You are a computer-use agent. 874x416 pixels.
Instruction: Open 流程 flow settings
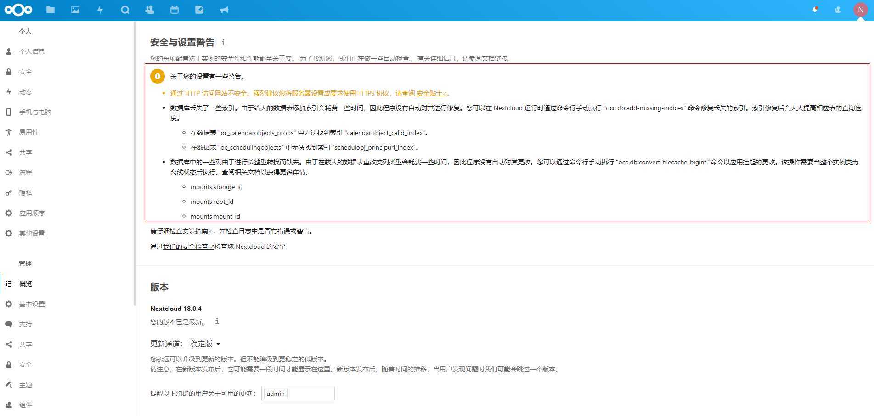click(67, 173)
